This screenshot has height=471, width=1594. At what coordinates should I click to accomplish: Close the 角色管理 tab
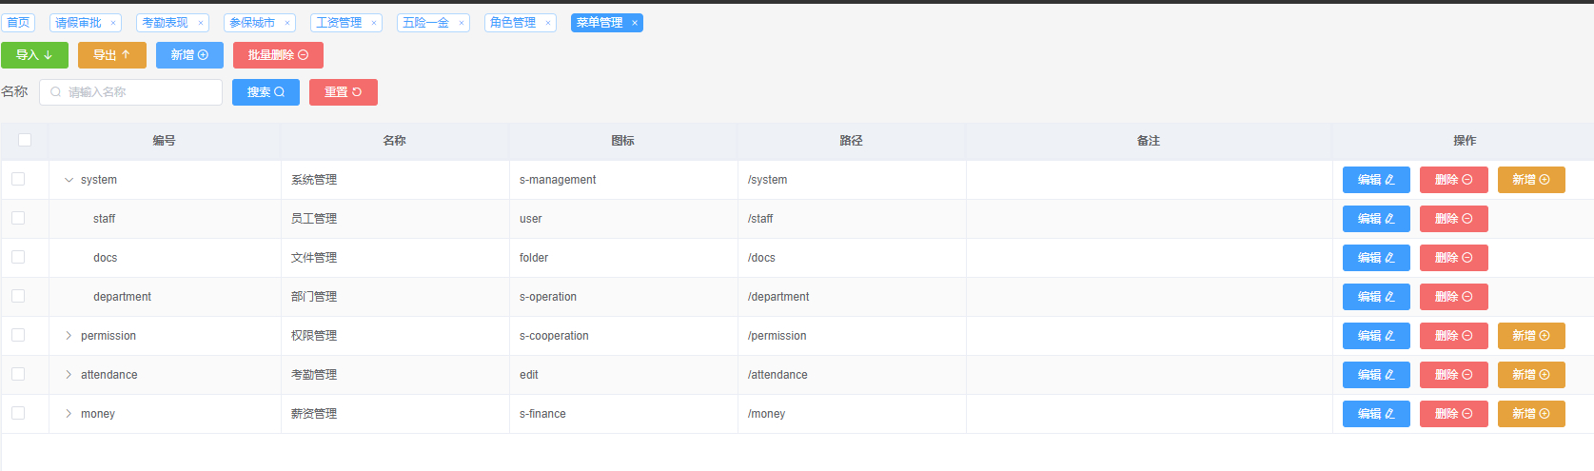click(548, 23)
